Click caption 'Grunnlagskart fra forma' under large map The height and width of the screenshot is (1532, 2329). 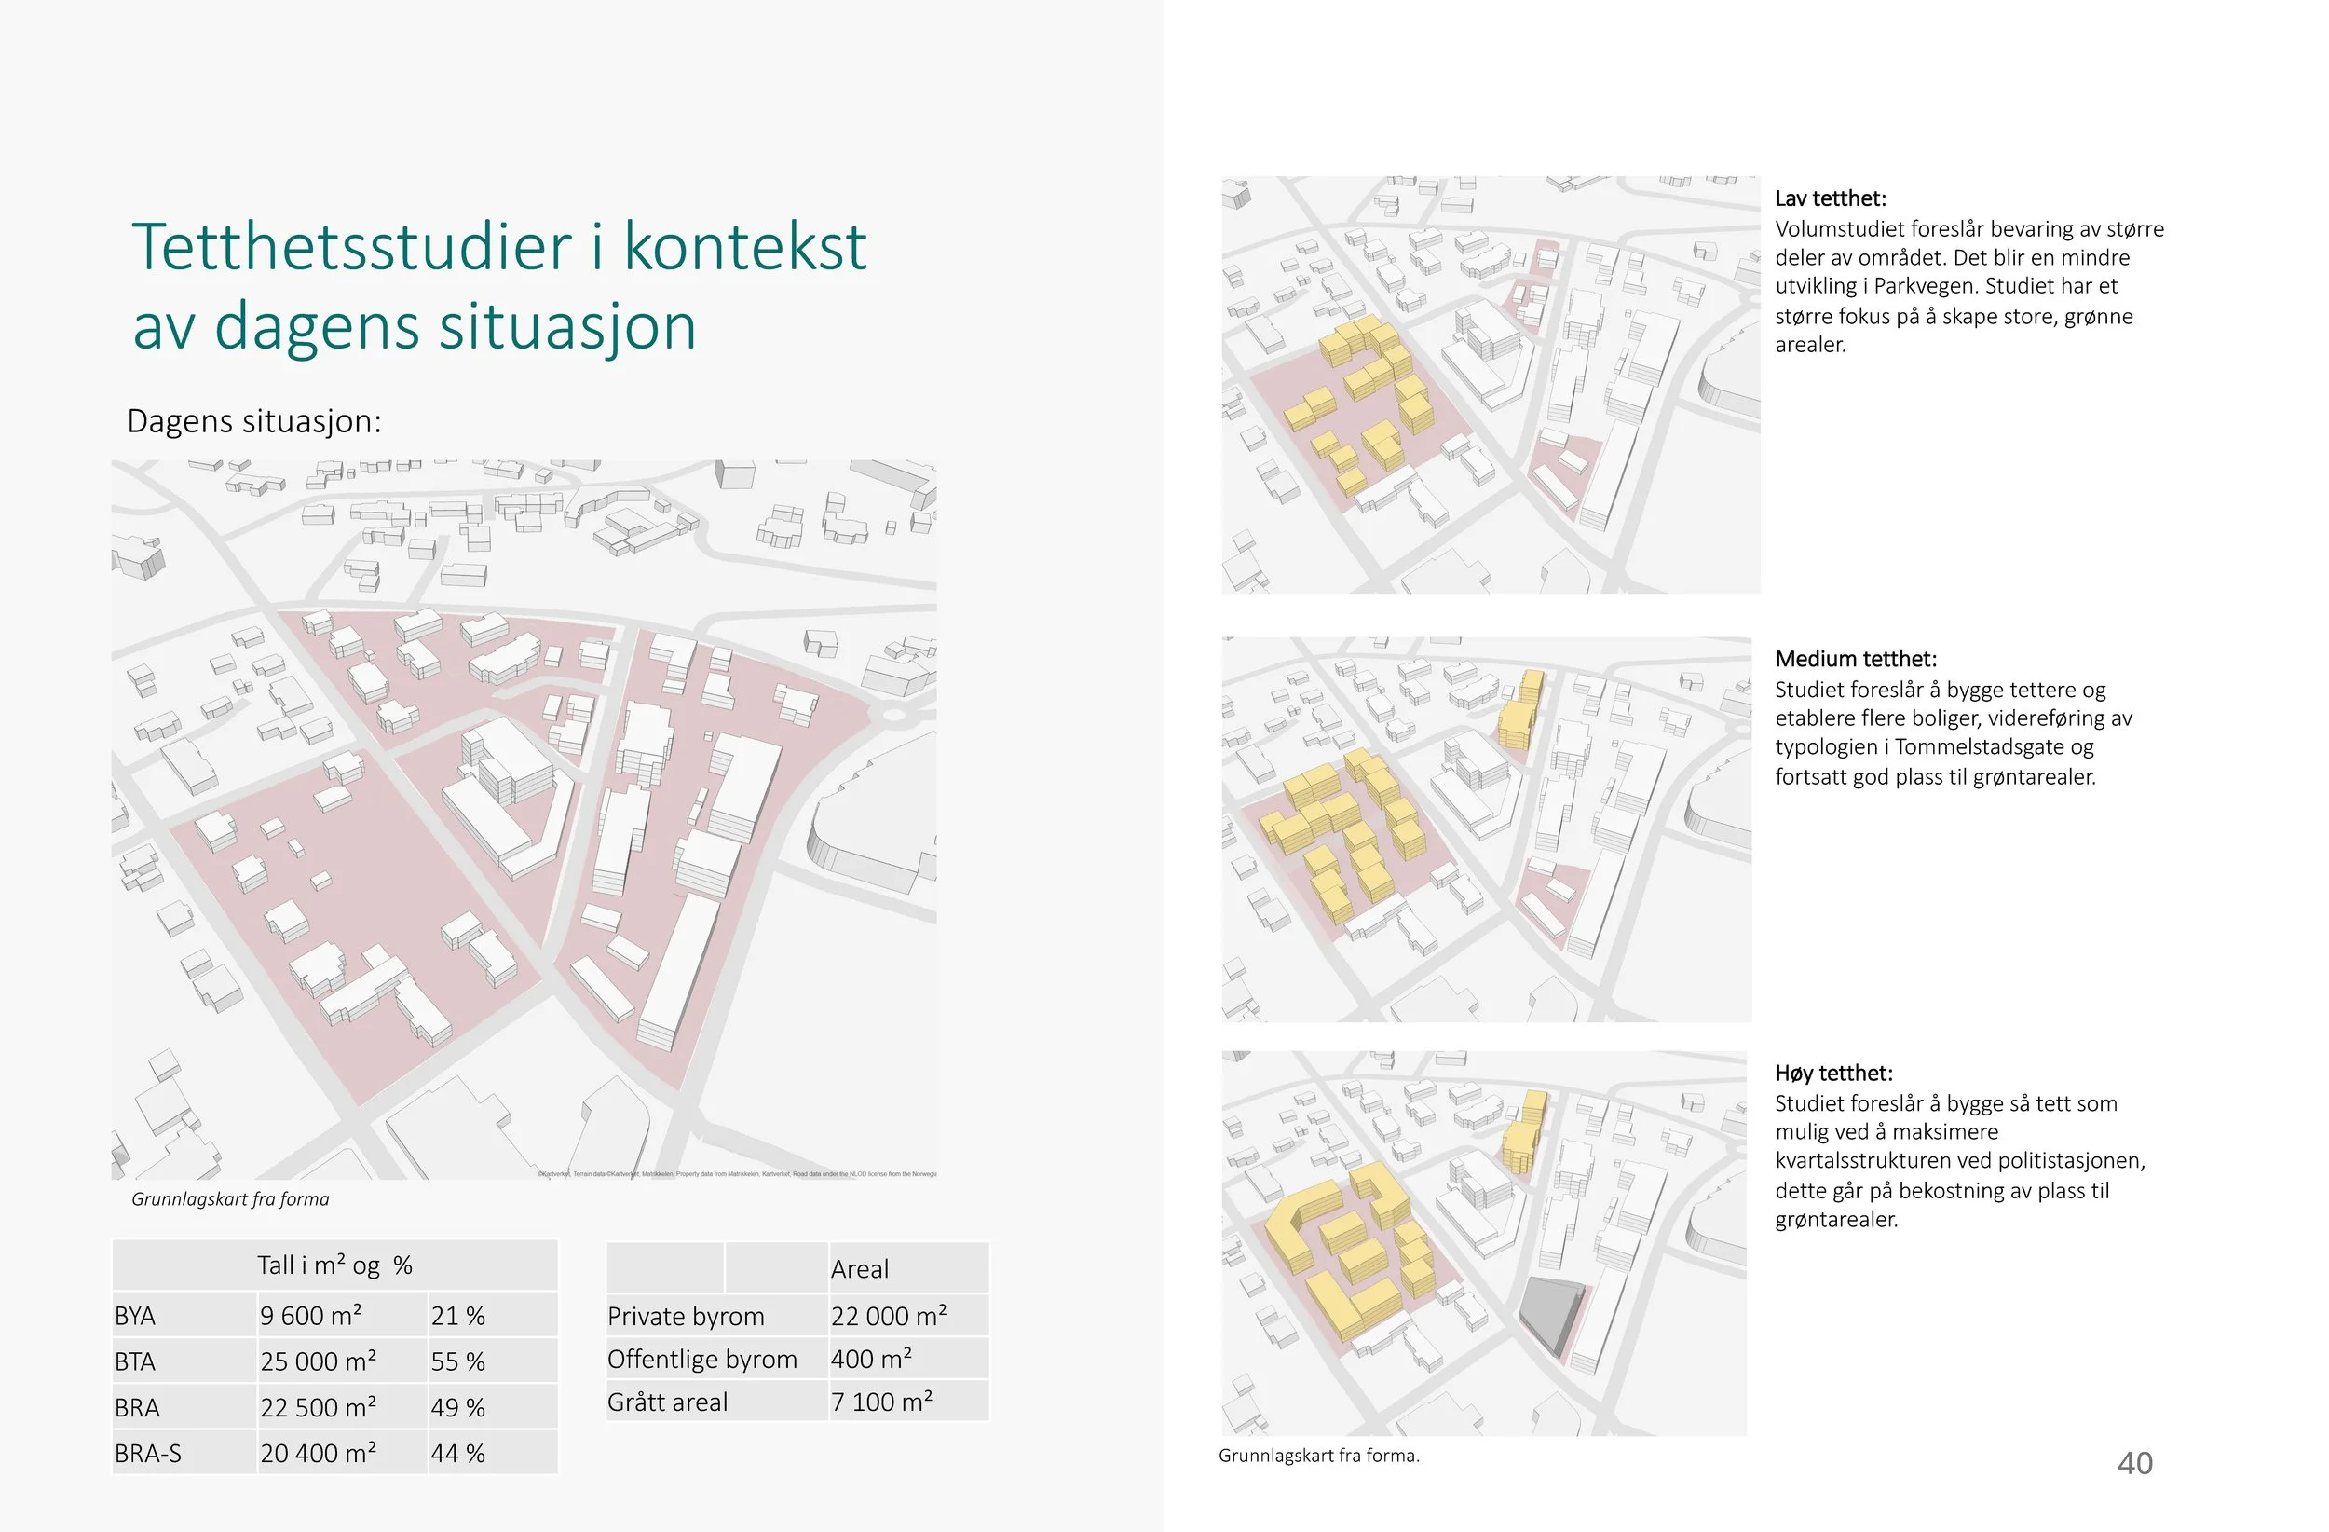pos(230,1199)
